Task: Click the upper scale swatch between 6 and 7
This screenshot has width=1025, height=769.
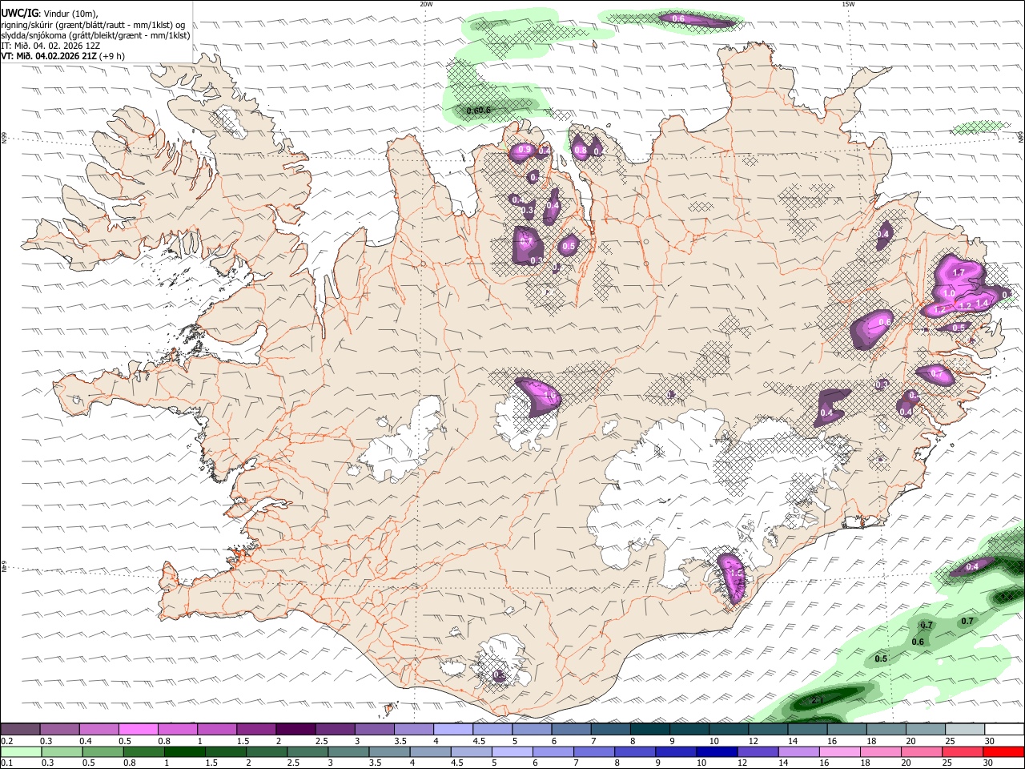Action: (x=571, y=730)
